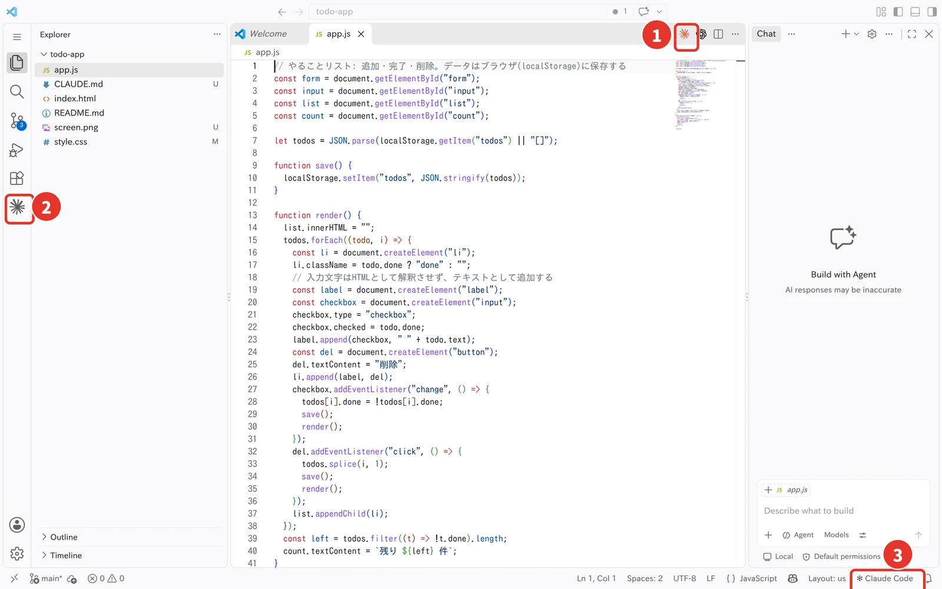Open the Accounts icon in the activity bar
The image size is (942, 589).
(x=17, y=525)
